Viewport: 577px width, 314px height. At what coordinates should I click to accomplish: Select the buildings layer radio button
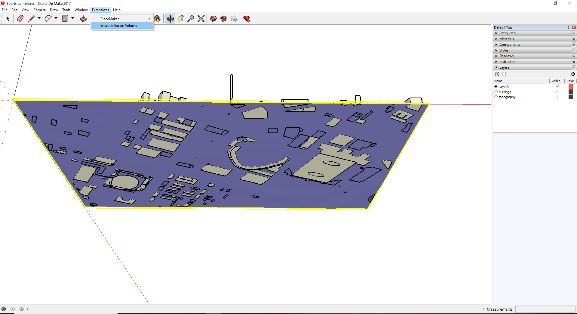click(x=496, y=92)
